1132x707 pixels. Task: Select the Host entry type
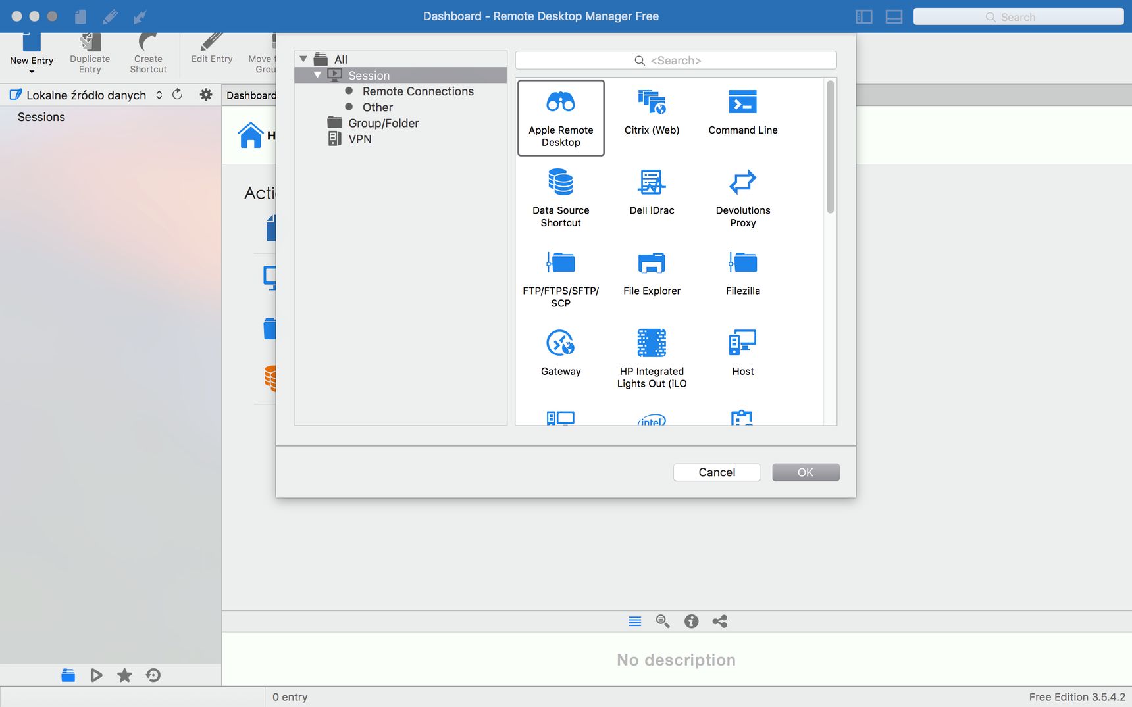click(743, 353)
